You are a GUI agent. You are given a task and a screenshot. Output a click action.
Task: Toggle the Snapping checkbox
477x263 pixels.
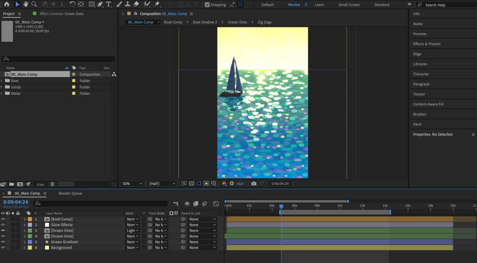[207, 5]
